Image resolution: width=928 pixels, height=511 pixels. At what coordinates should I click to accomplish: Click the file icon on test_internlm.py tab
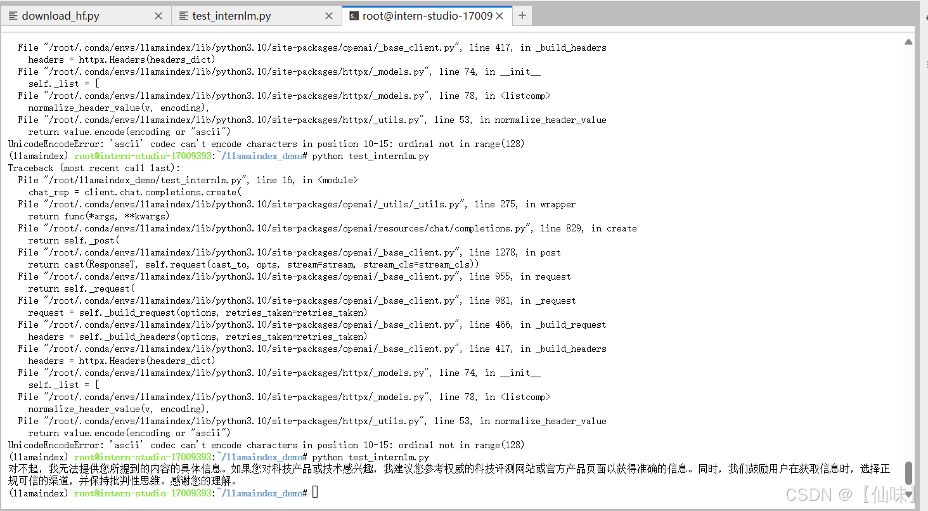click(x=183, y=15)
